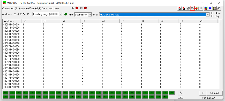Click the down V arrow button near stations
The width and height of the screenshot is (225, 101).
[x=181, y=97]
